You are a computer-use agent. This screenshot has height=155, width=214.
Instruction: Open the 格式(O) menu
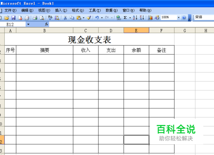(x=78, y=10)
